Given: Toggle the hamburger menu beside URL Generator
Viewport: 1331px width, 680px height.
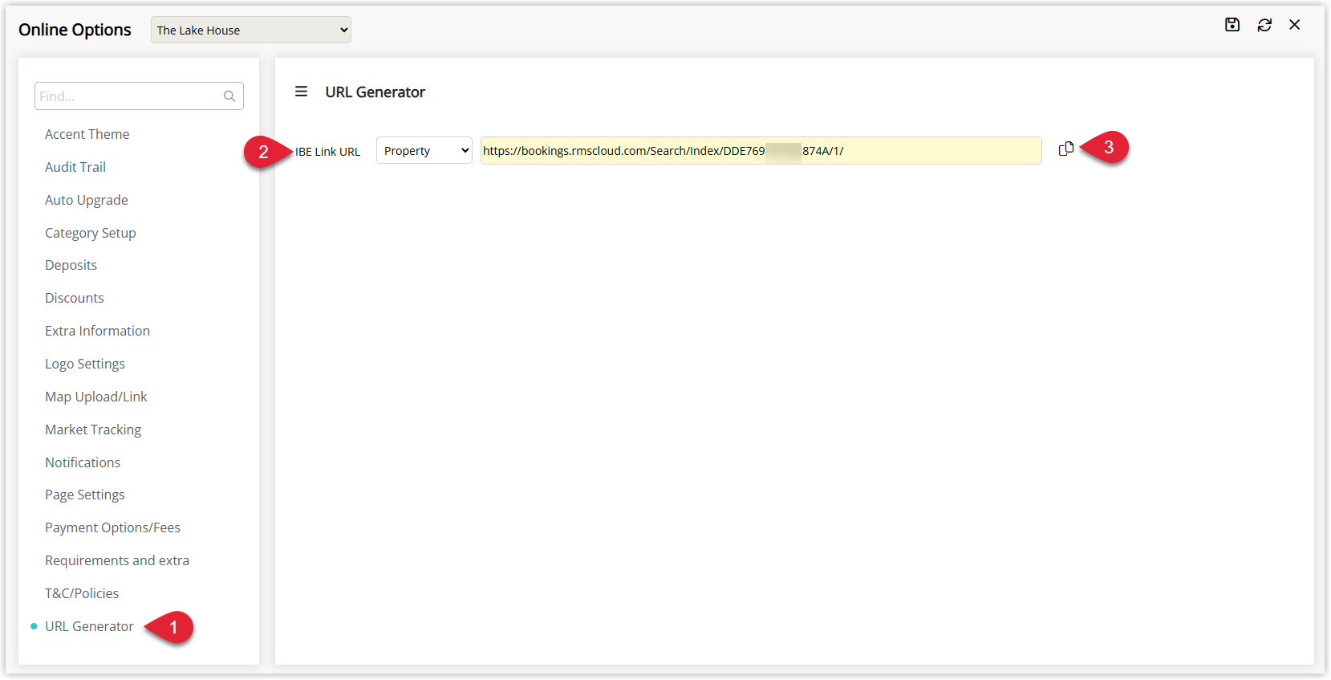Looking at the screenshot, I should (301, 92).
